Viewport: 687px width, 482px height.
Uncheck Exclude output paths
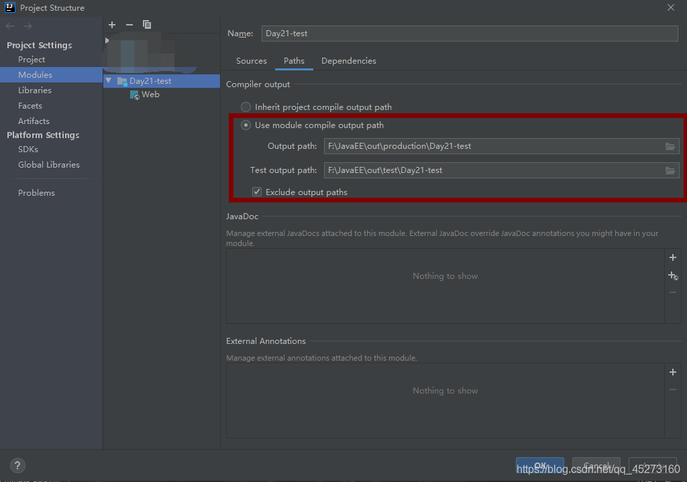click(257, 192)
